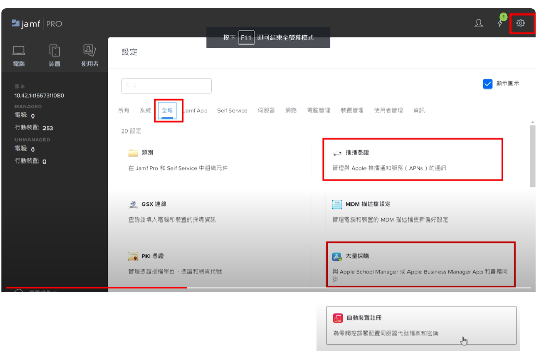Open notifications lightning bolt icon

point(500,23)
